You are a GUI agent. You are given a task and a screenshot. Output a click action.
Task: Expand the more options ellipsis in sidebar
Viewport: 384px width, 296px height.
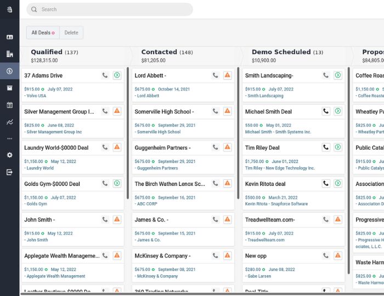click(x=9, y=139)
